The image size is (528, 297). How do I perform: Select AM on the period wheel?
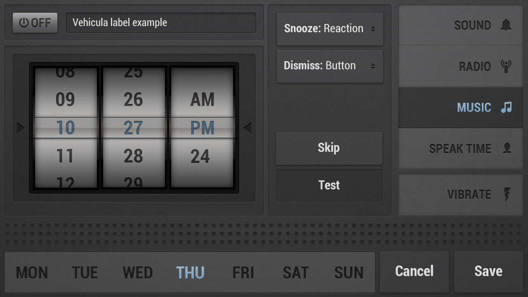[x=202, y=100]
